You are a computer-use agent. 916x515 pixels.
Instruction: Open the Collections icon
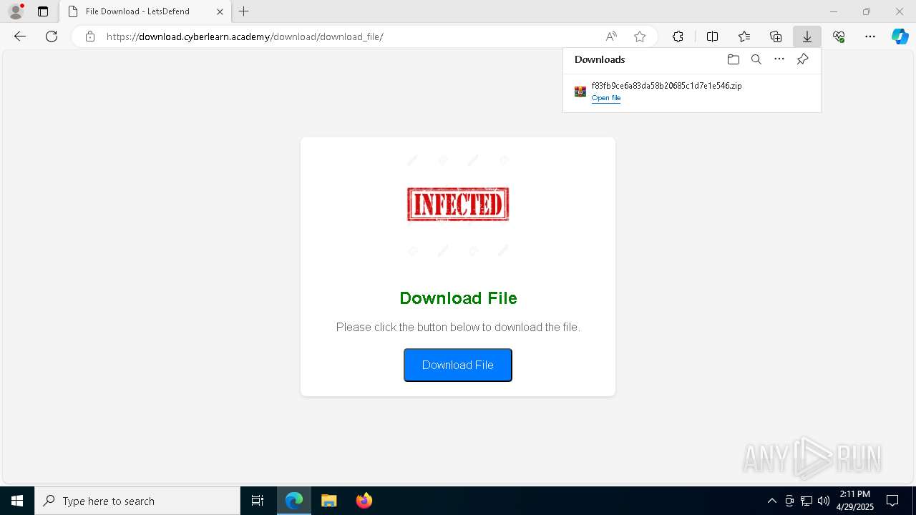776,36
